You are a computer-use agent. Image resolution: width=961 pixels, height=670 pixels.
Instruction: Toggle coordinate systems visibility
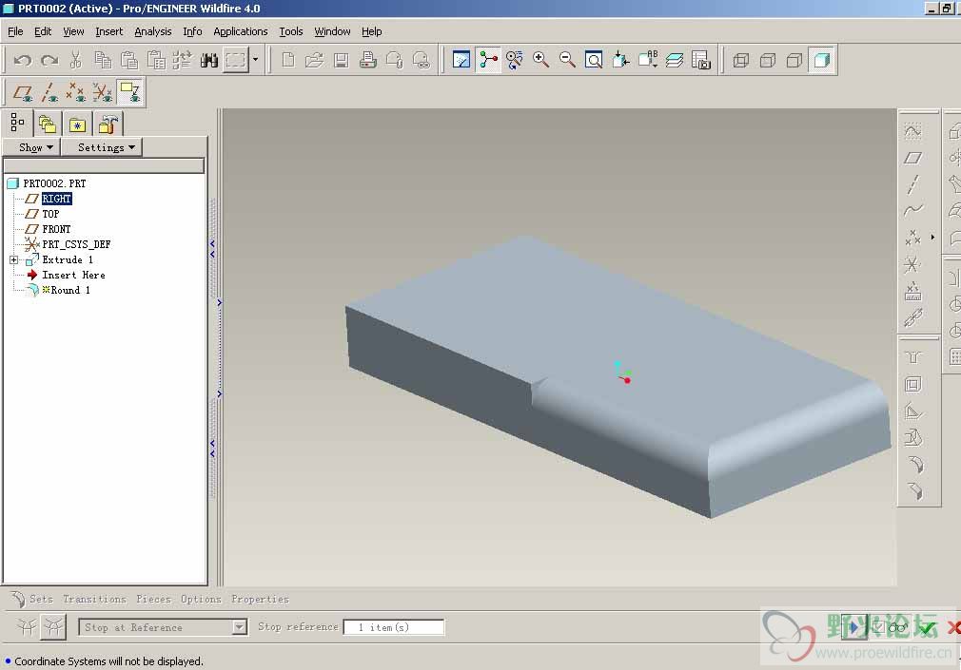click(103, 92)
